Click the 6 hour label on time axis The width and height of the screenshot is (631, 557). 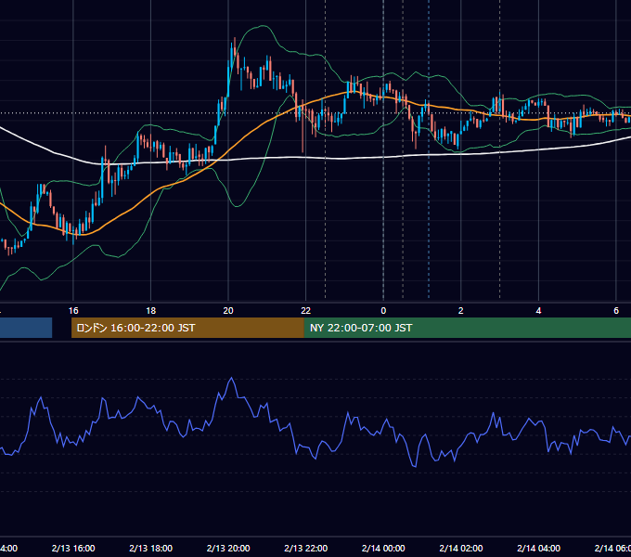pos(616,311)
